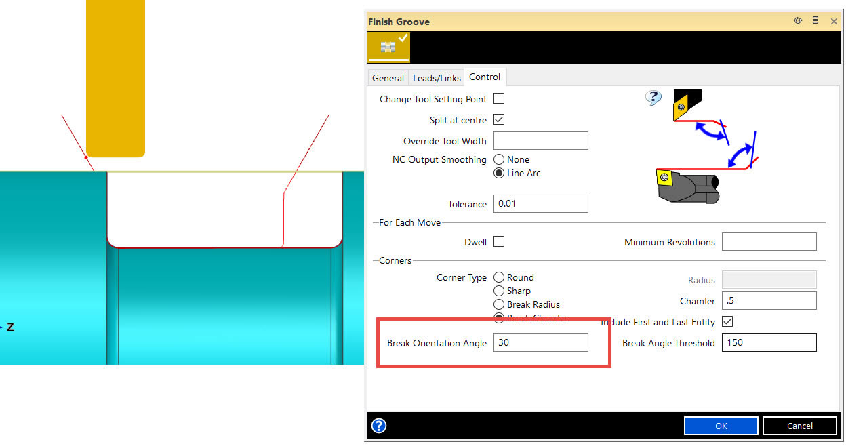Click Cancel to discard changes

tap(799, 426)
